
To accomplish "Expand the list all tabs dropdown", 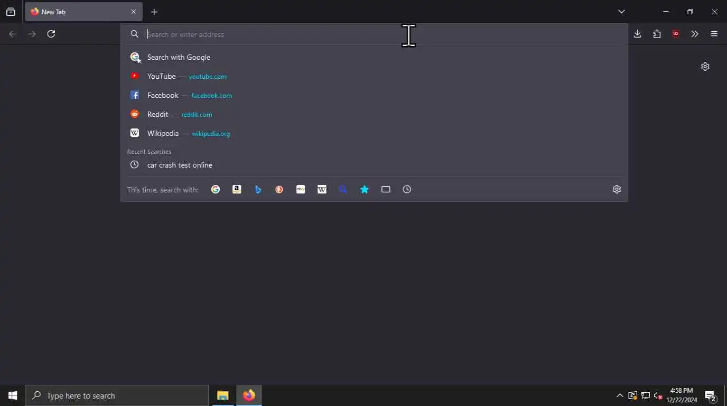I will (621, 12).
